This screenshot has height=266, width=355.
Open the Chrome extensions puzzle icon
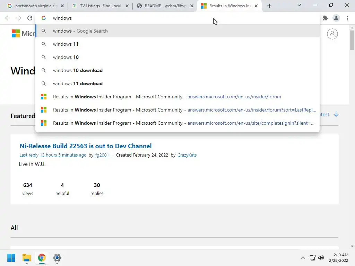pos(325,18)
